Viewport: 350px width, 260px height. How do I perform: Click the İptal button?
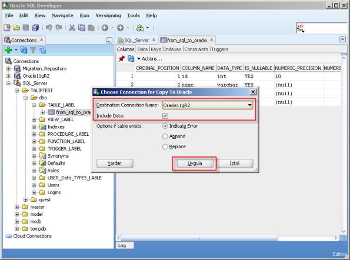[x=235, y=164]
